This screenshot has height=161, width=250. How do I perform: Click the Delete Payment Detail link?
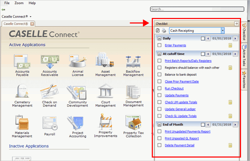pos(179,145)
